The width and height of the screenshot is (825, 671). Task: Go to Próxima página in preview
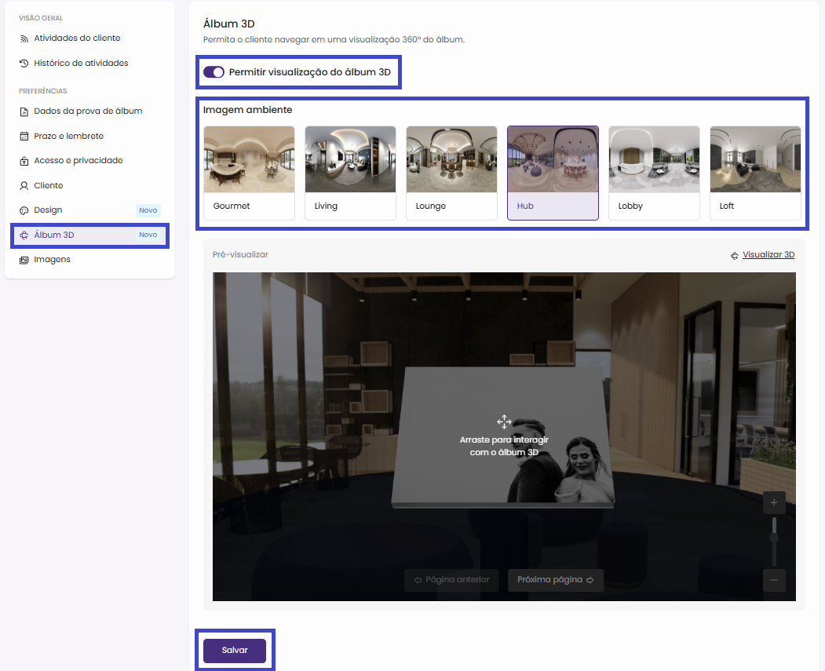(555, 580)
